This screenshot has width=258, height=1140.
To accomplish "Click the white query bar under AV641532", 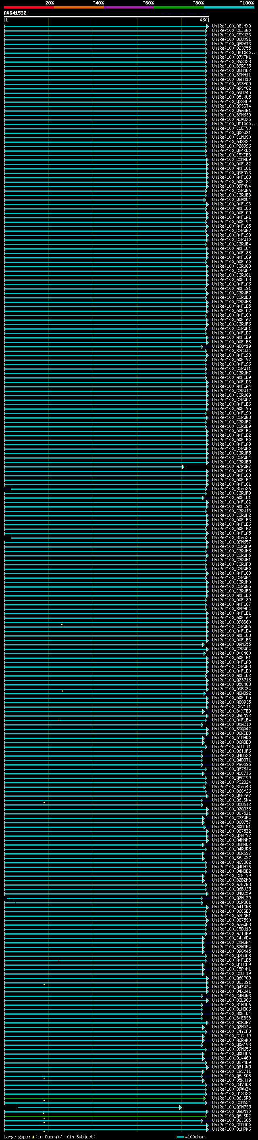I will 106,16.
